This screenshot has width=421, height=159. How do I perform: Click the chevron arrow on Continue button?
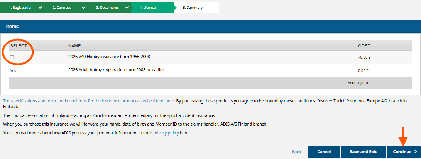pos(416,152)
